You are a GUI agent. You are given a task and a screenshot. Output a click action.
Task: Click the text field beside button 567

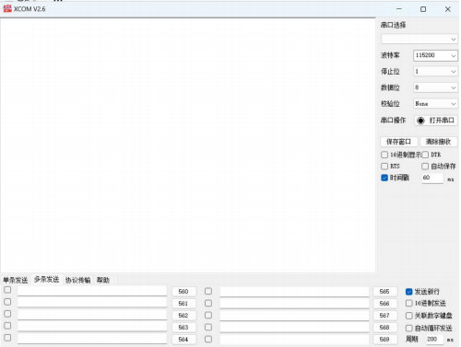[x=294, y=316]
